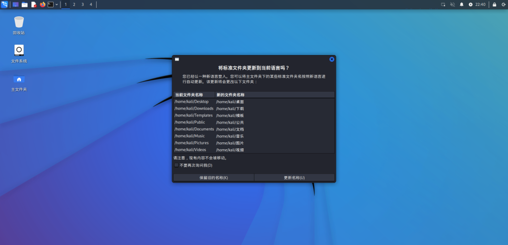Click the 当前文件夹名称 column header
The height and width of the screenshot is (245, 508).
194,95
